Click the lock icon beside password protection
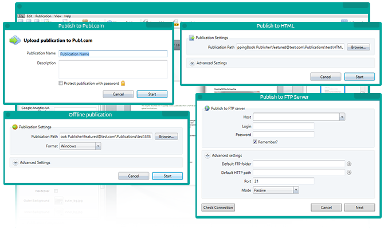 pyautogui.click(x=123, y=83)
